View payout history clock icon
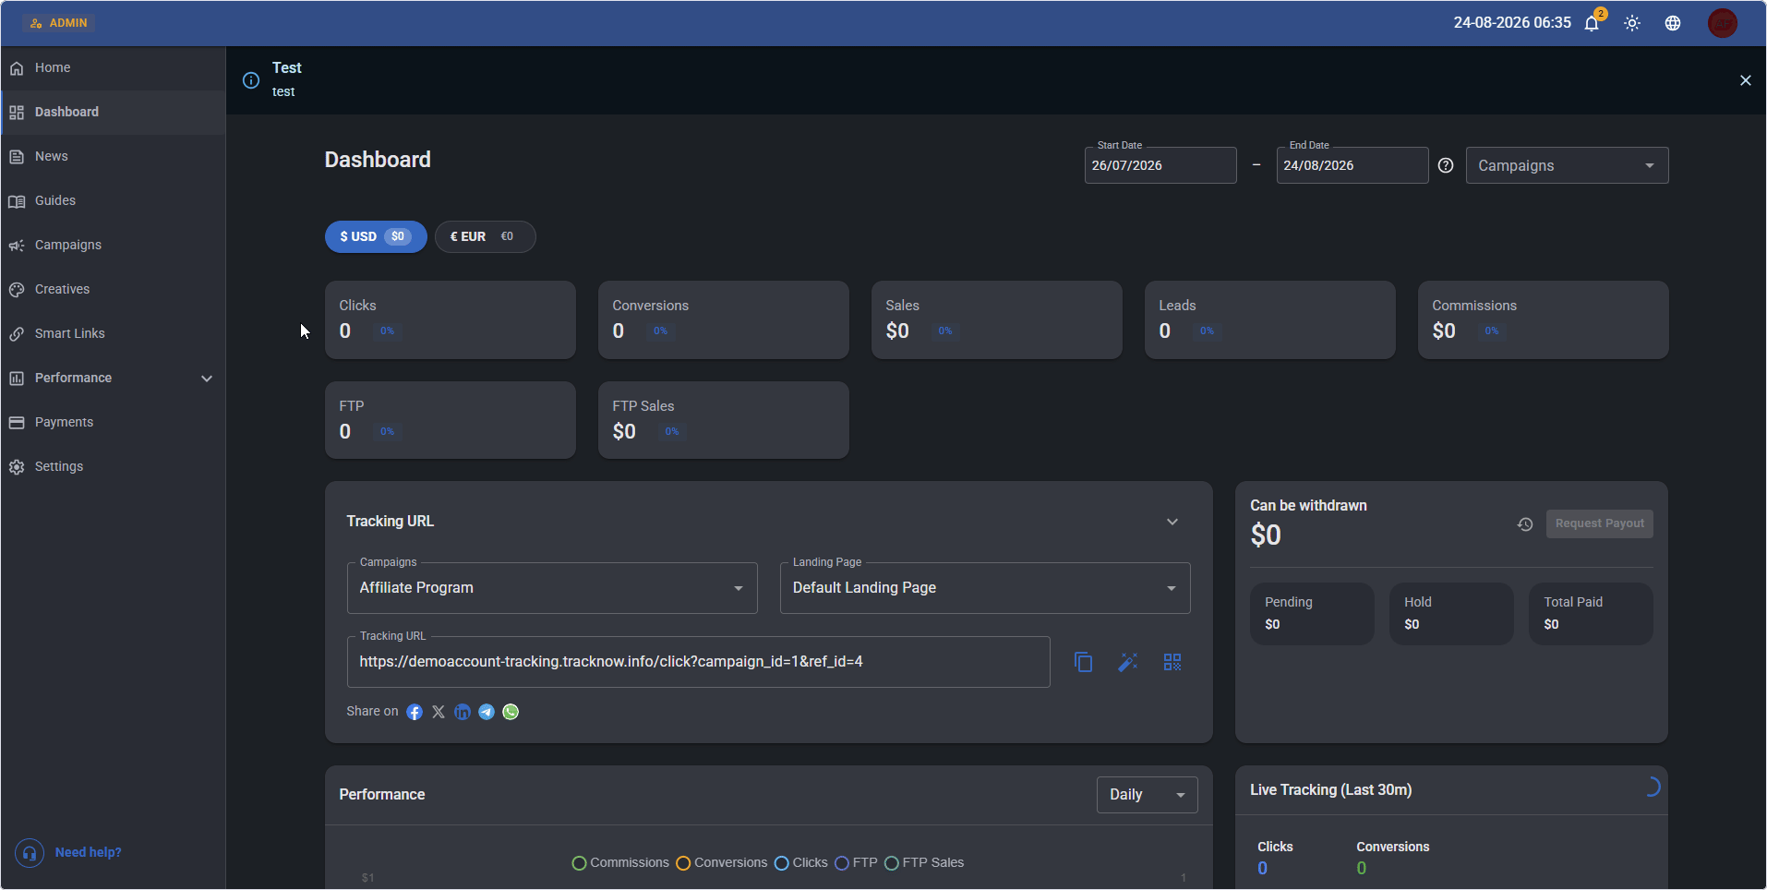The height and width of the screenshot is (890, 1767). tap(1525, 524)
